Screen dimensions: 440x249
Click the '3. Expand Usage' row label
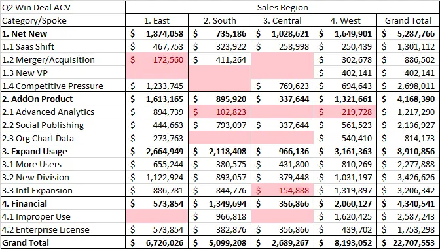[63, 151]
